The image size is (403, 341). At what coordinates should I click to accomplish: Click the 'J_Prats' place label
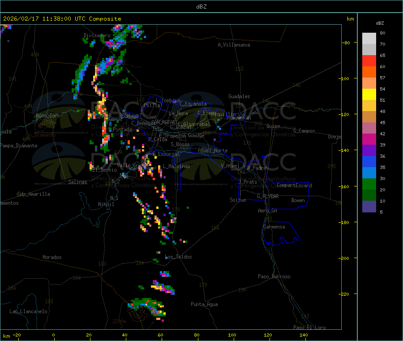tap(248, 182)
